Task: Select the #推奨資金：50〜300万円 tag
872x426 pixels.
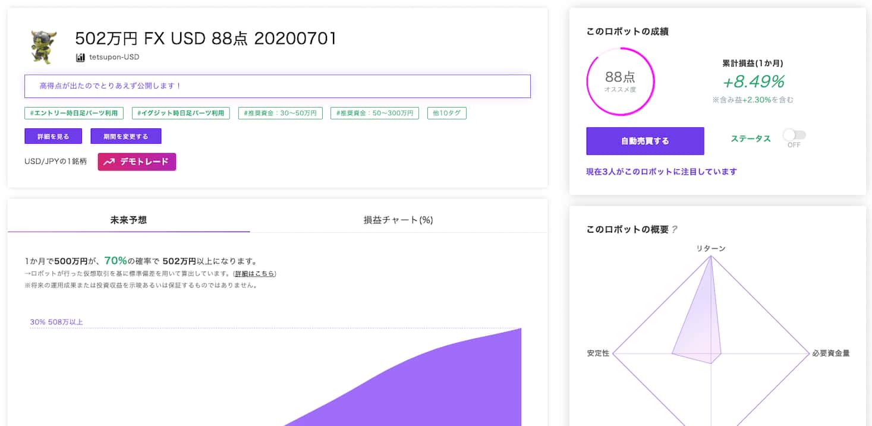Action: pos(375,113)
